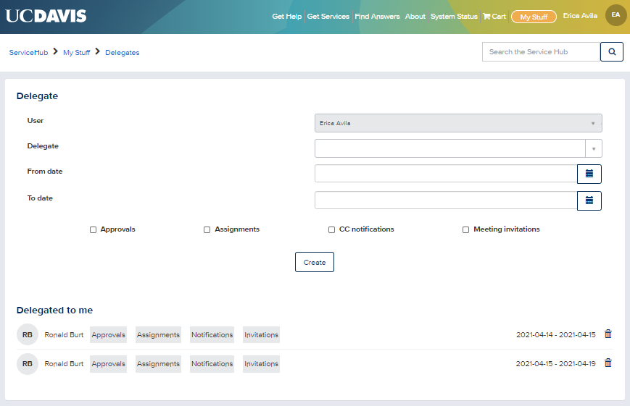Open the shopping Cart
Screen dimensions: 630x406
(x=494, y=17)
